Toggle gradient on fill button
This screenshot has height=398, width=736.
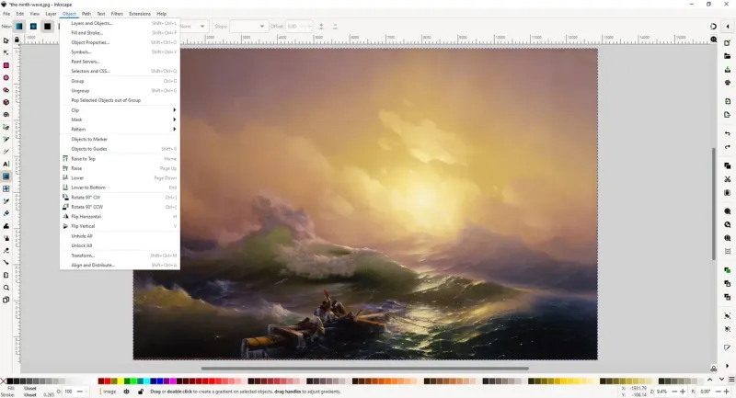click(48, 27)
